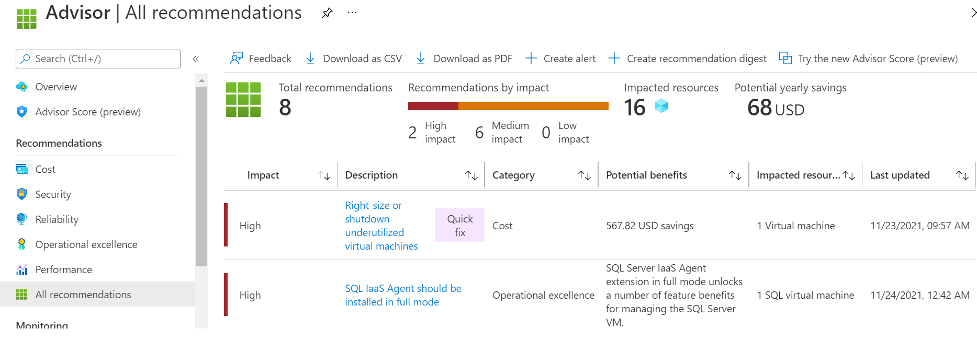Click the Download as PDF icon

(421, 58)
